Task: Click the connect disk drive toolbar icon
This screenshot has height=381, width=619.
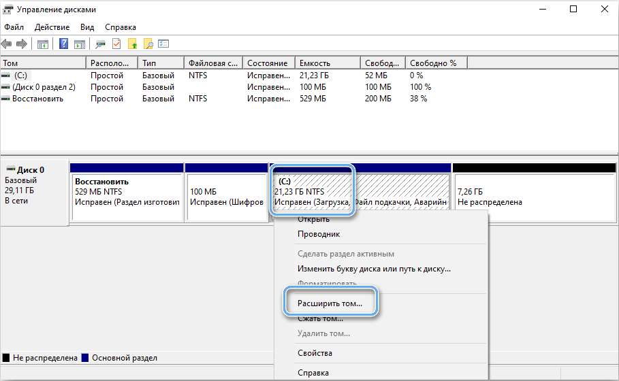Action: point(101,44)
